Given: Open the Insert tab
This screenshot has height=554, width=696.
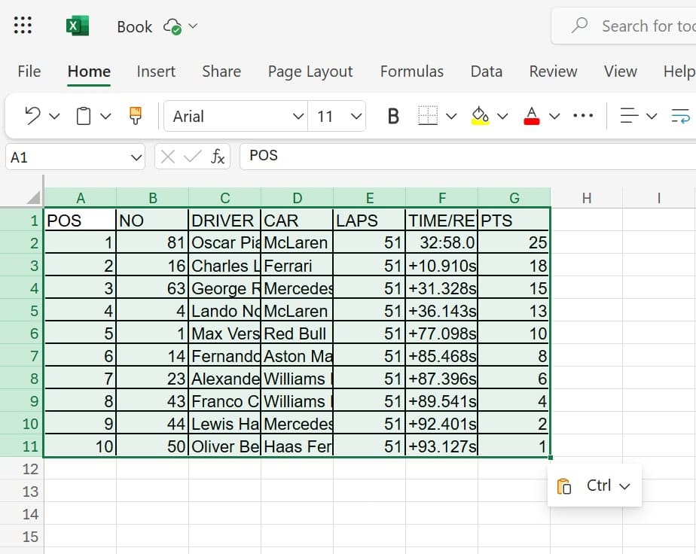Looking at the screenshot, I should click(x=156, y=72).
